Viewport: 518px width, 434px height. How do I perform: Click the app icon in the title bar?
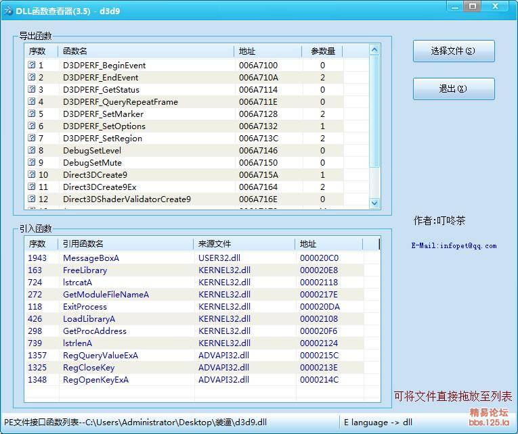click(8, 11)
